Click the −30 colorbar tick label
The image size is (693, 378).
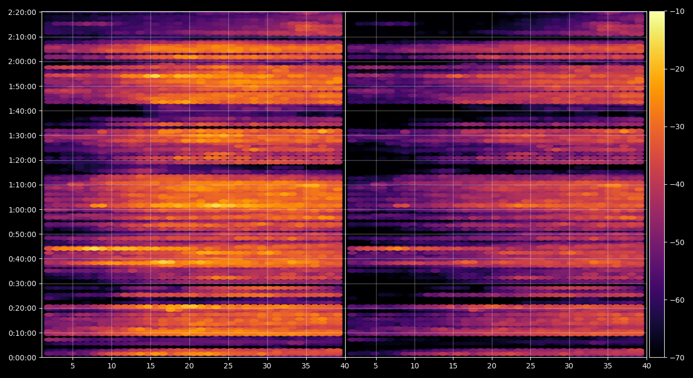[x=677, y=127]
